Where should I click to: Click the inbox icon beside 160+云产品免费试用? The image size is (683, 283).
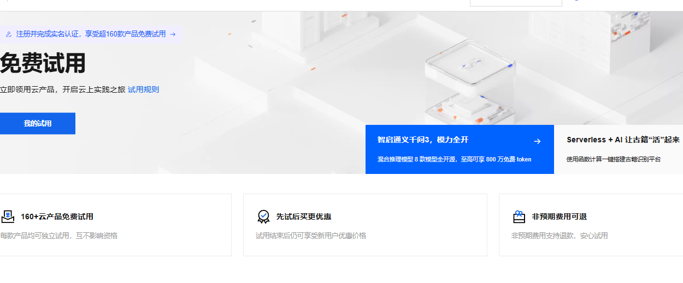click(8, 216)
